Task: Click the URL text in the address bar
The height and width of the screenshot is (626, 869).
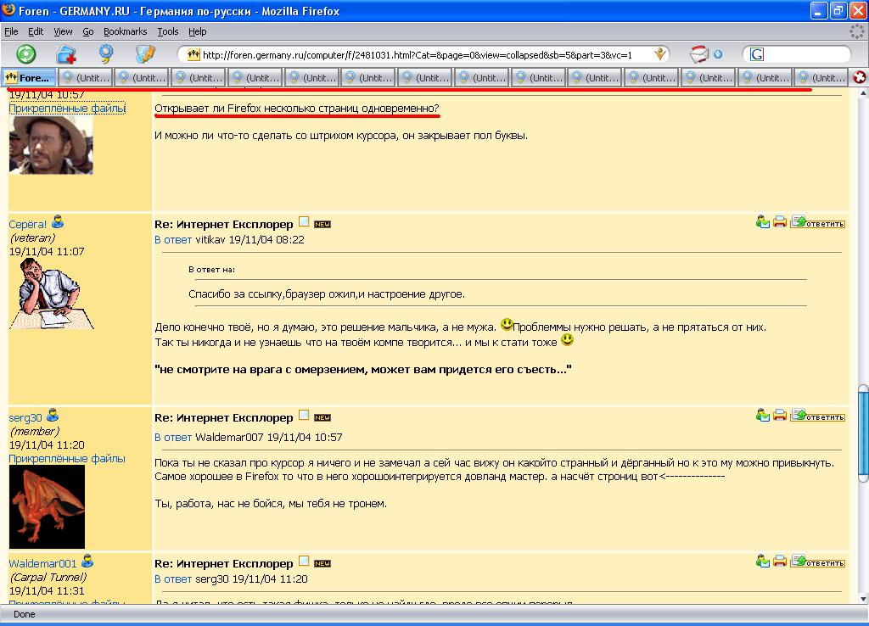Action: pos(418,55)
